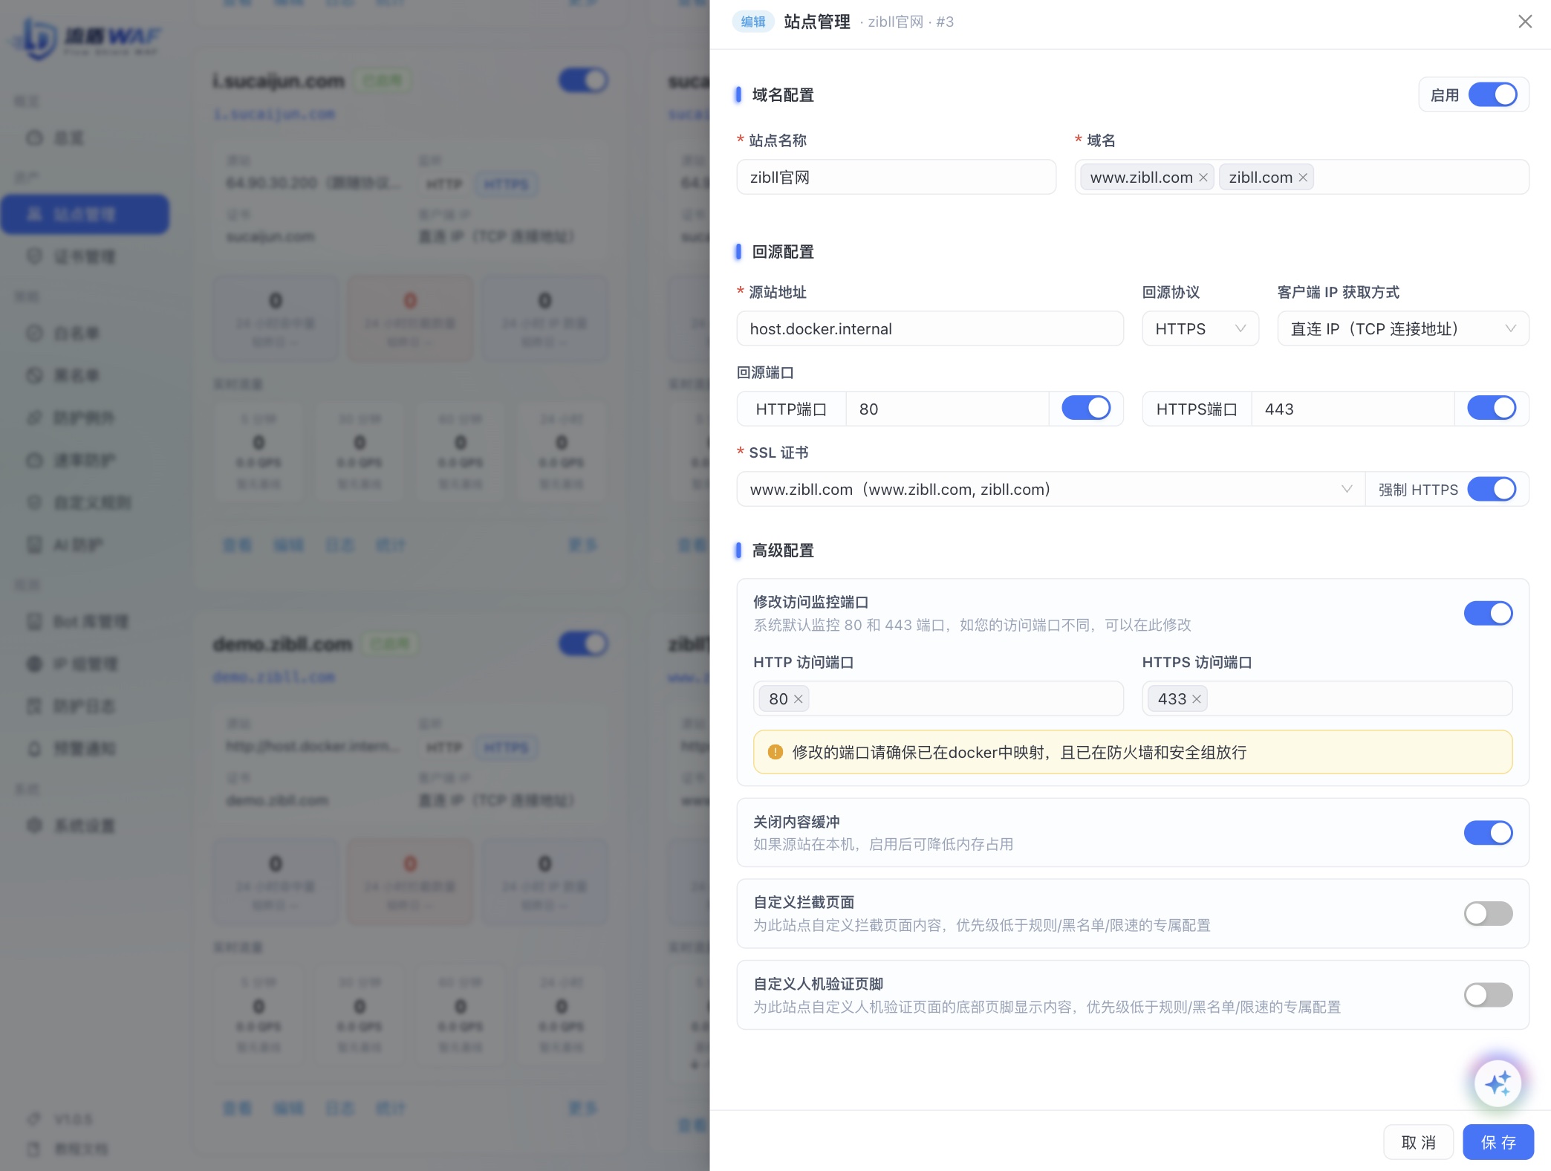This screenshot has height=1171, width=1551.
Task: Toggle the i.sucaijun.com site switch in background
Action: tap(583, 80)
